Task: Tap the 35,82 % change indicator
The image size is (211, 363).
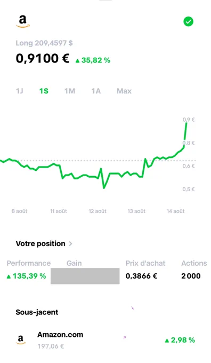Action: tap(93, 60)
